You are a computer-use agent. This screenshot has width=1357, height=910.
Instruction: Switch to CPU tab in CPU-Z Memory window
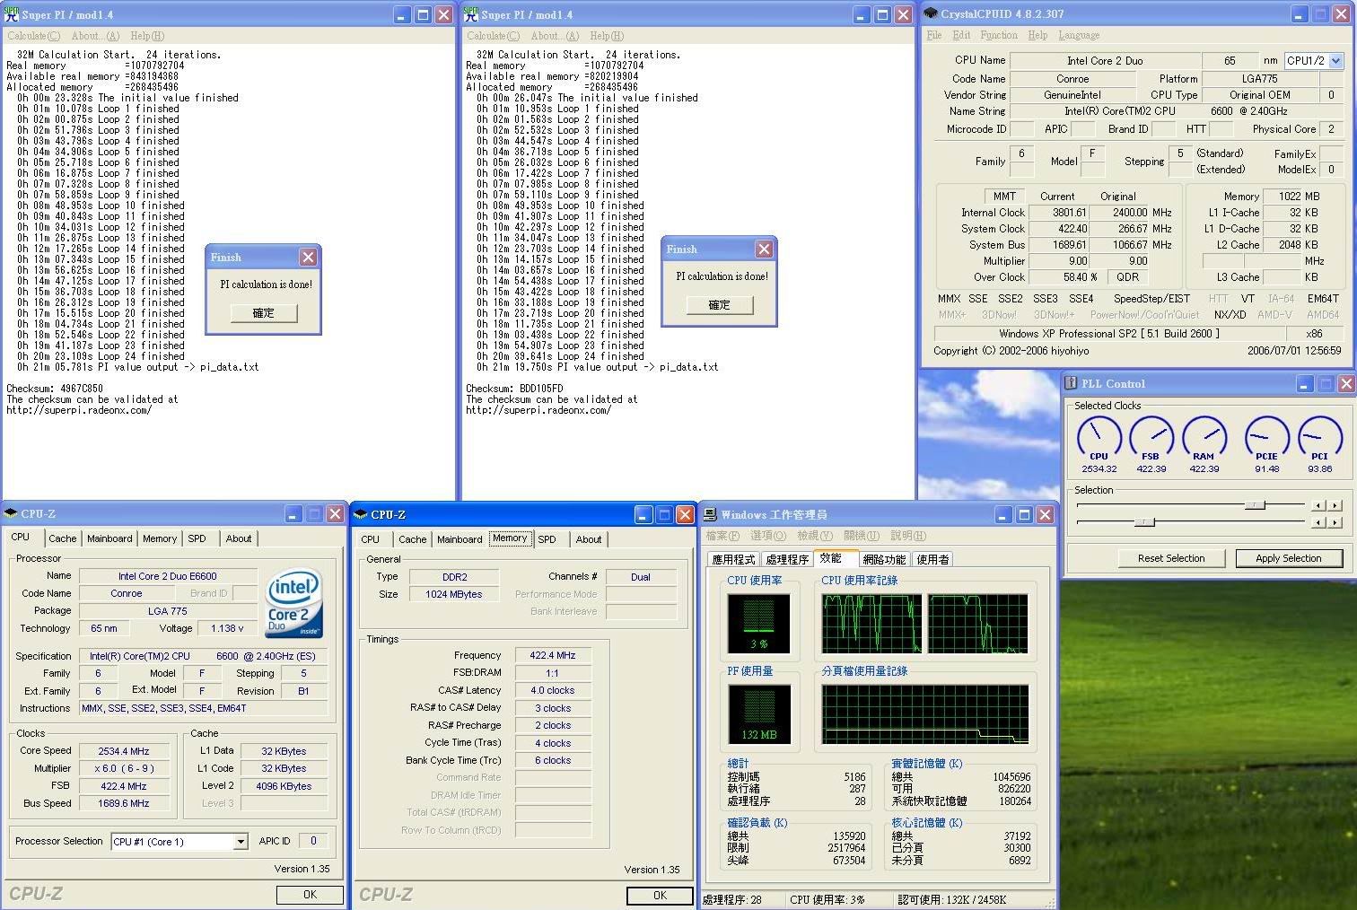pos(371,539)
